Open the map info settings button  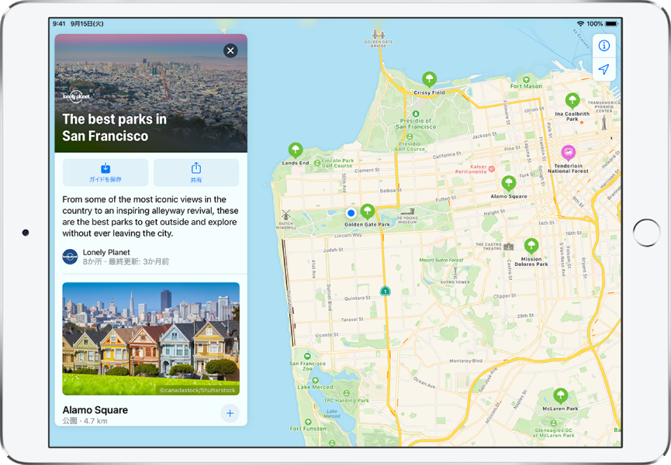tap(604, 45)
